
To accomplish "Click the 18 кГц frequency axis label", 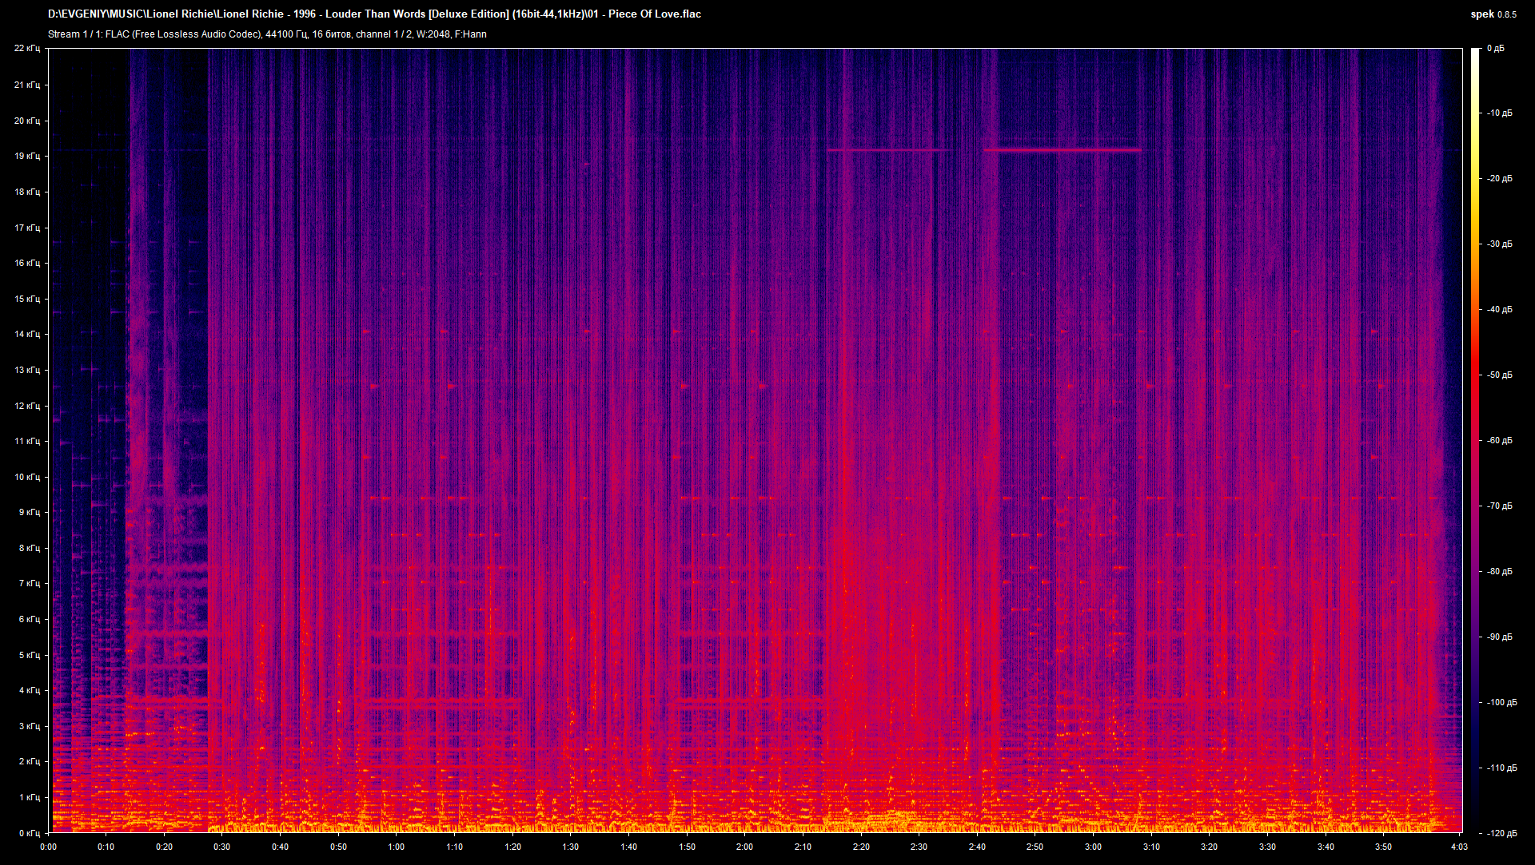I will point(27,192).
